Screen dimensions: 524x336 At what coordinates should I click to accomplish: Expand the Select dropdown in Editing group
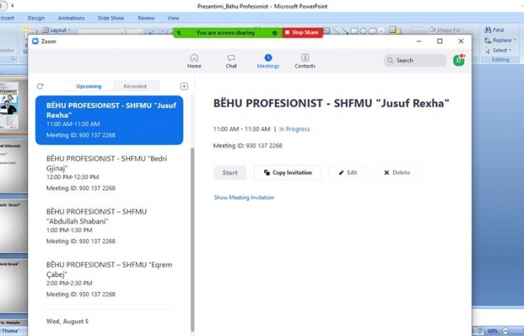pyautogui.click(x=511, y=51)
